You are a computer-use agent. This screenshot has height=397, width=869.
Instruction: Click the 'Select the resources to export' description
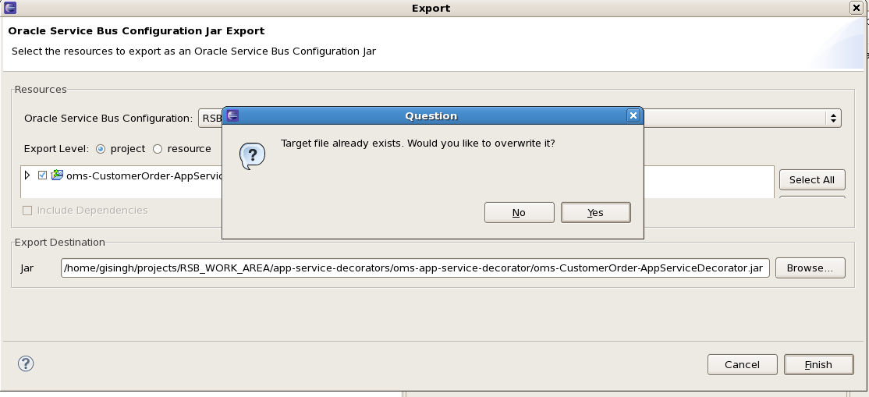click(x=194, y=51)
